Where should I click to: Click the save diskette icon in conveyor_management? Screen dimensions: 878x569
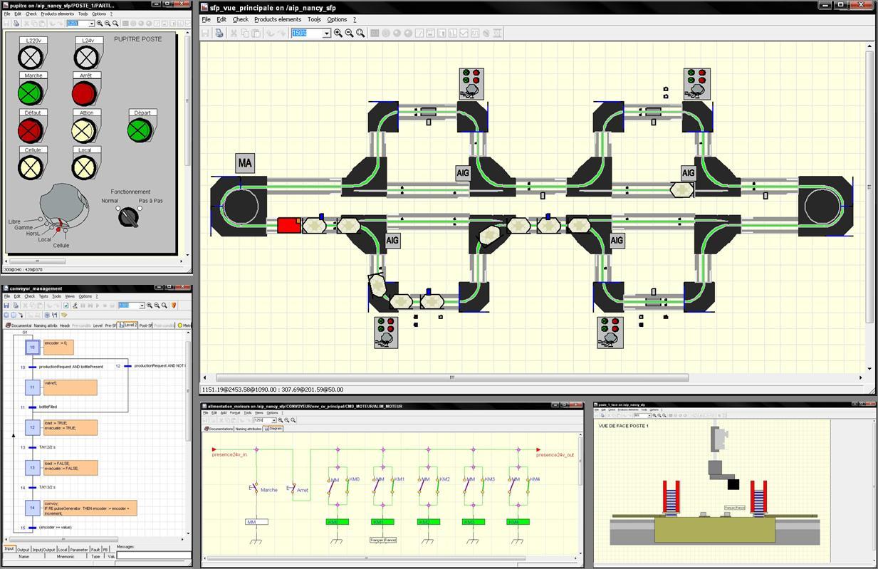7,305
